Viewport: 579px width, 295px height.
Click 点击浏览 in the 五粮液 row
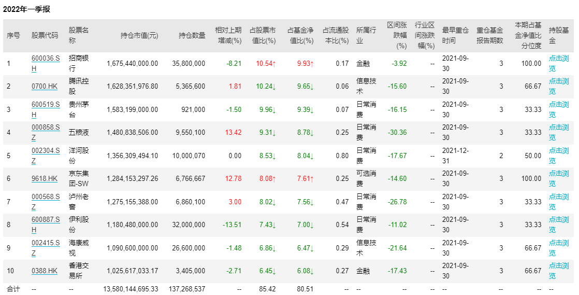pyautogui.click(x=559, y=132)
